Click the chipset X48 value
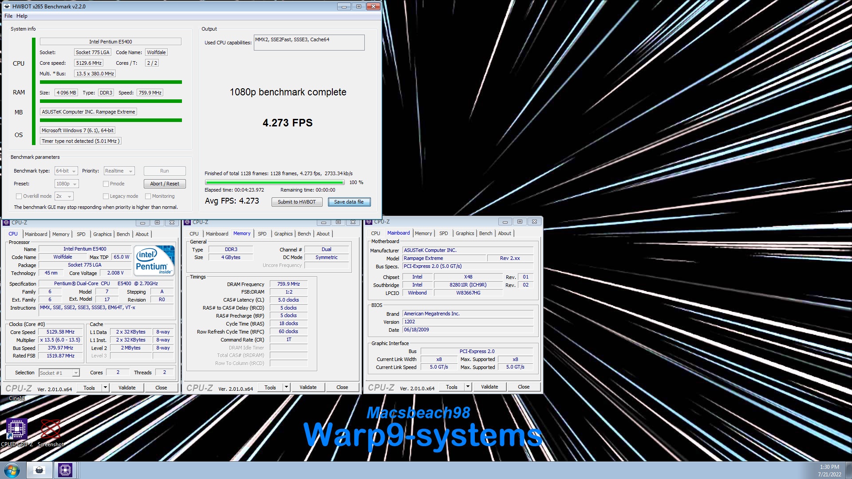The width and height of the screenshot is (852, 479). pyautogui.click(x=468, y=277)
